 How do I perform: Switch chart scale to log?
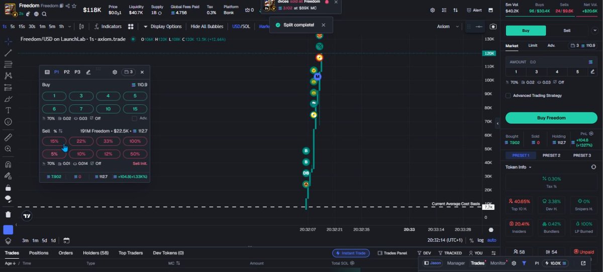(481, 240)
